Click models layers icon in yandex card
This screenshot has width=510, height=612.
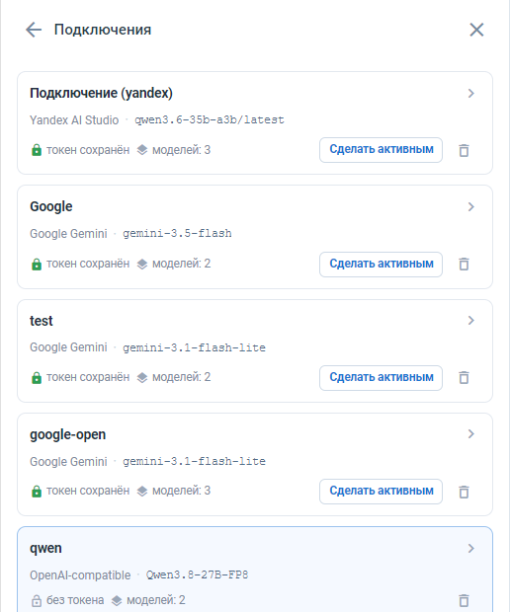142,150
